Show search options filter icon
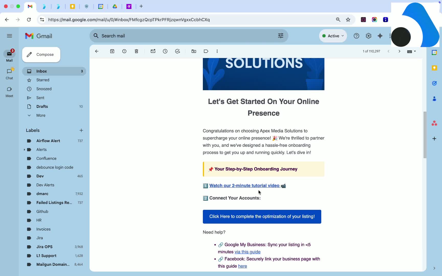The width and height of the screenshot is (442, 276). point(281,36)
